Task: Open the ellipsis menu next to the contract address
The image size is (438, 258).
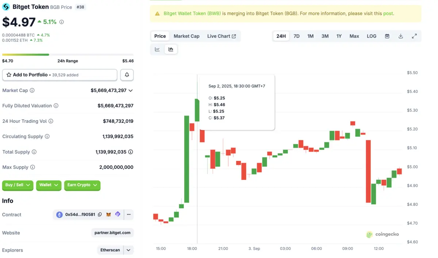Action: tap(129, 215)
